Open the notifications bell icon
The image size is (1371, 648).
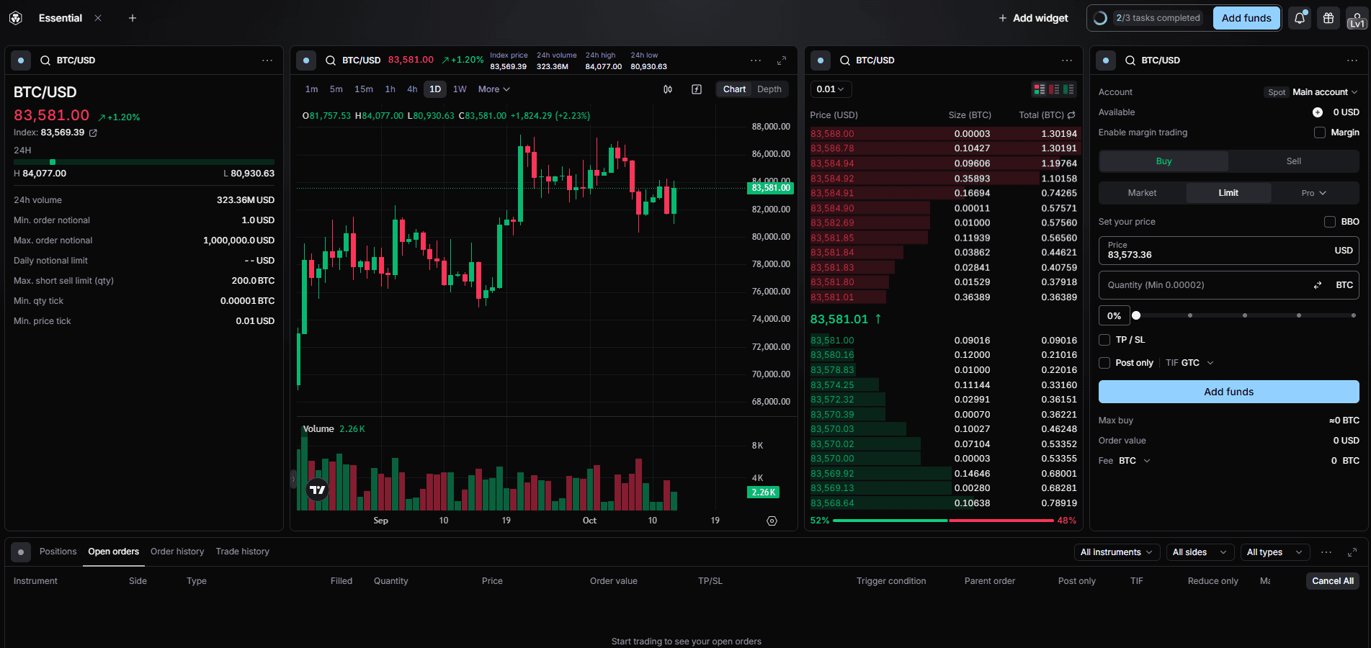[x=1300, y=18]
